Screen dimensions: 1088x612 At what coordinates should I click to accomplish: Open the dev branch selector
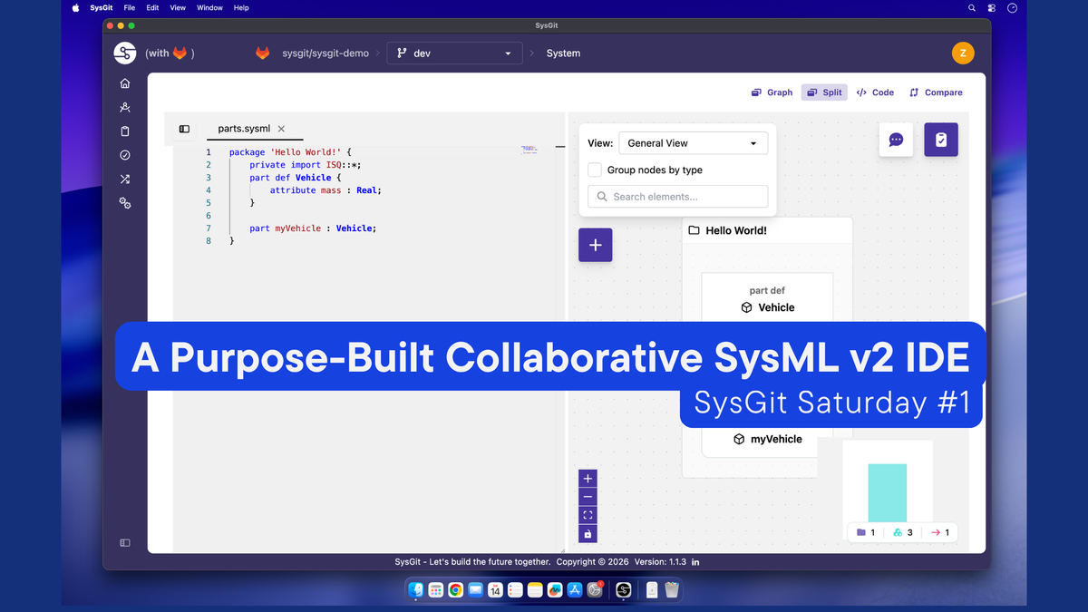(x=454, y=53)
